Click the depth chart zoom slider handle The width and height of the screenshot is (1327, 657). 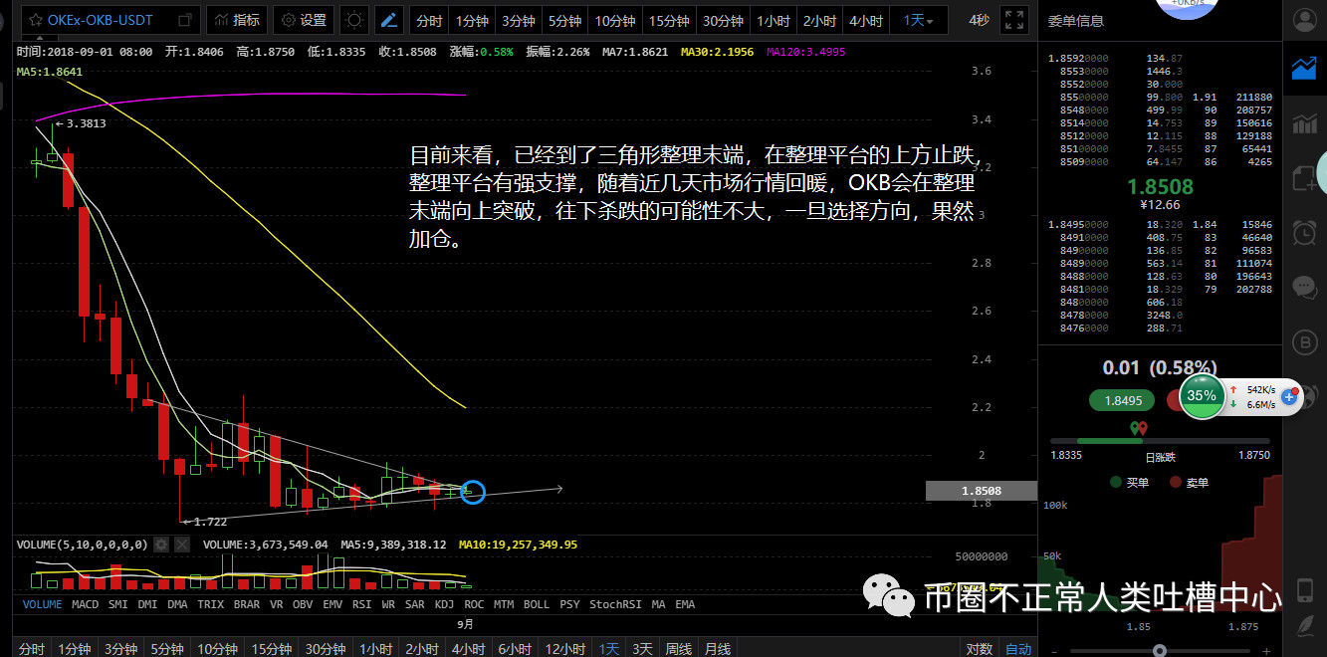pos(1159,650)
